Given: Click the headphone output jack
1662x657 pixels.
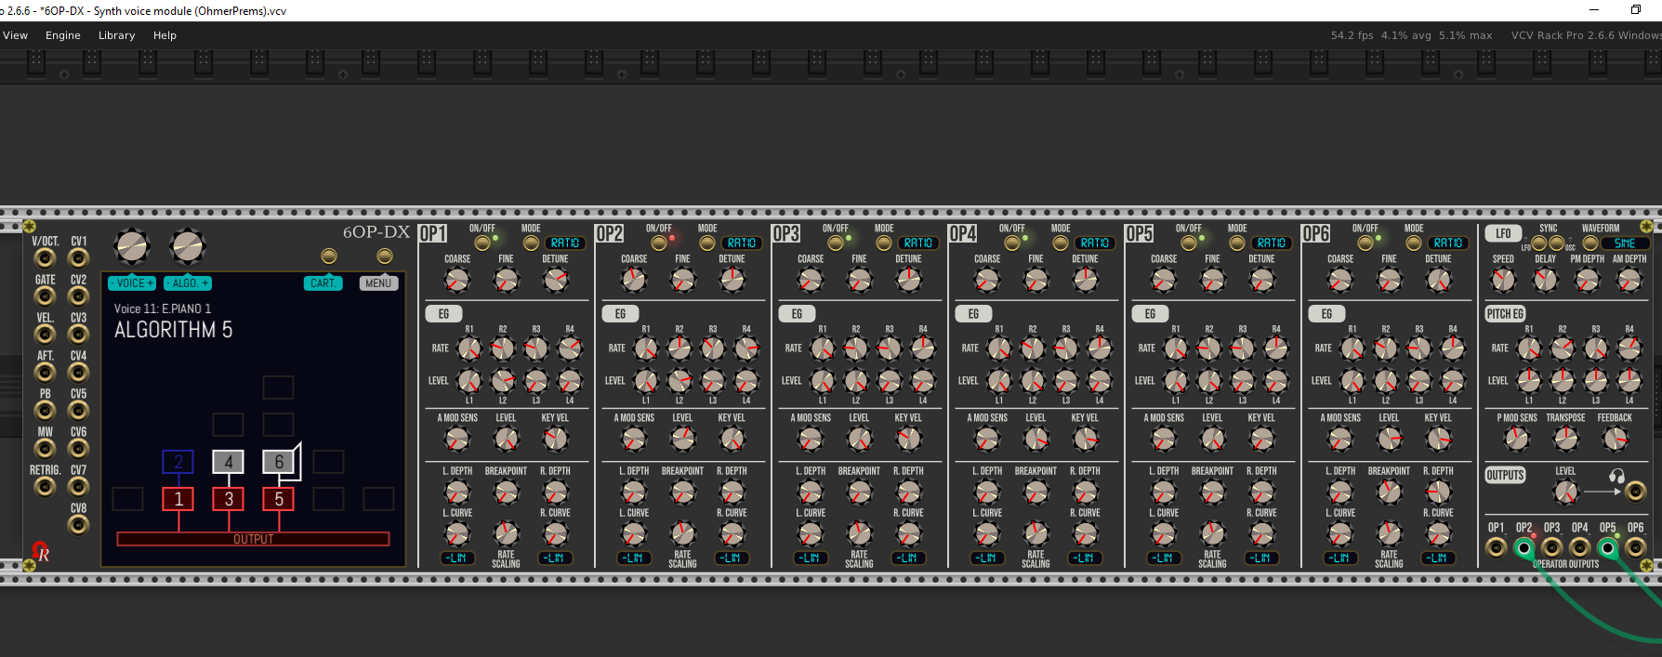Looking at the screenshot, I should coord(1635,491).
